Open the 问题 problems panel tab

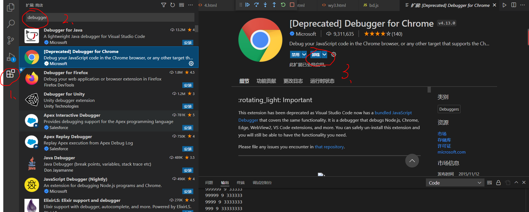(209, 183)
